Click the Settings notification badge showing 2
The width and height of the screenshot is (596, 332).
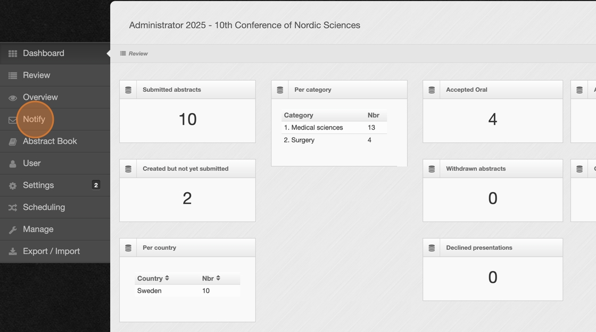[96, 185]
